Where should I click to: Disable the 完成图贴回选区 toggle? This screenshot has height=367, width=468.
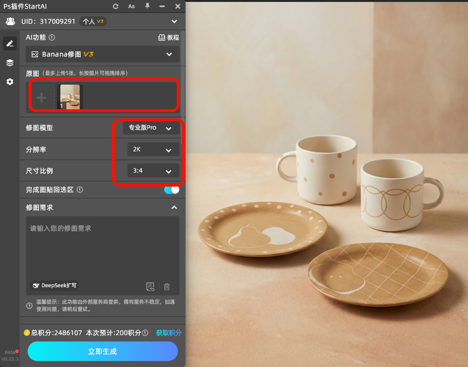pos(171,190)
